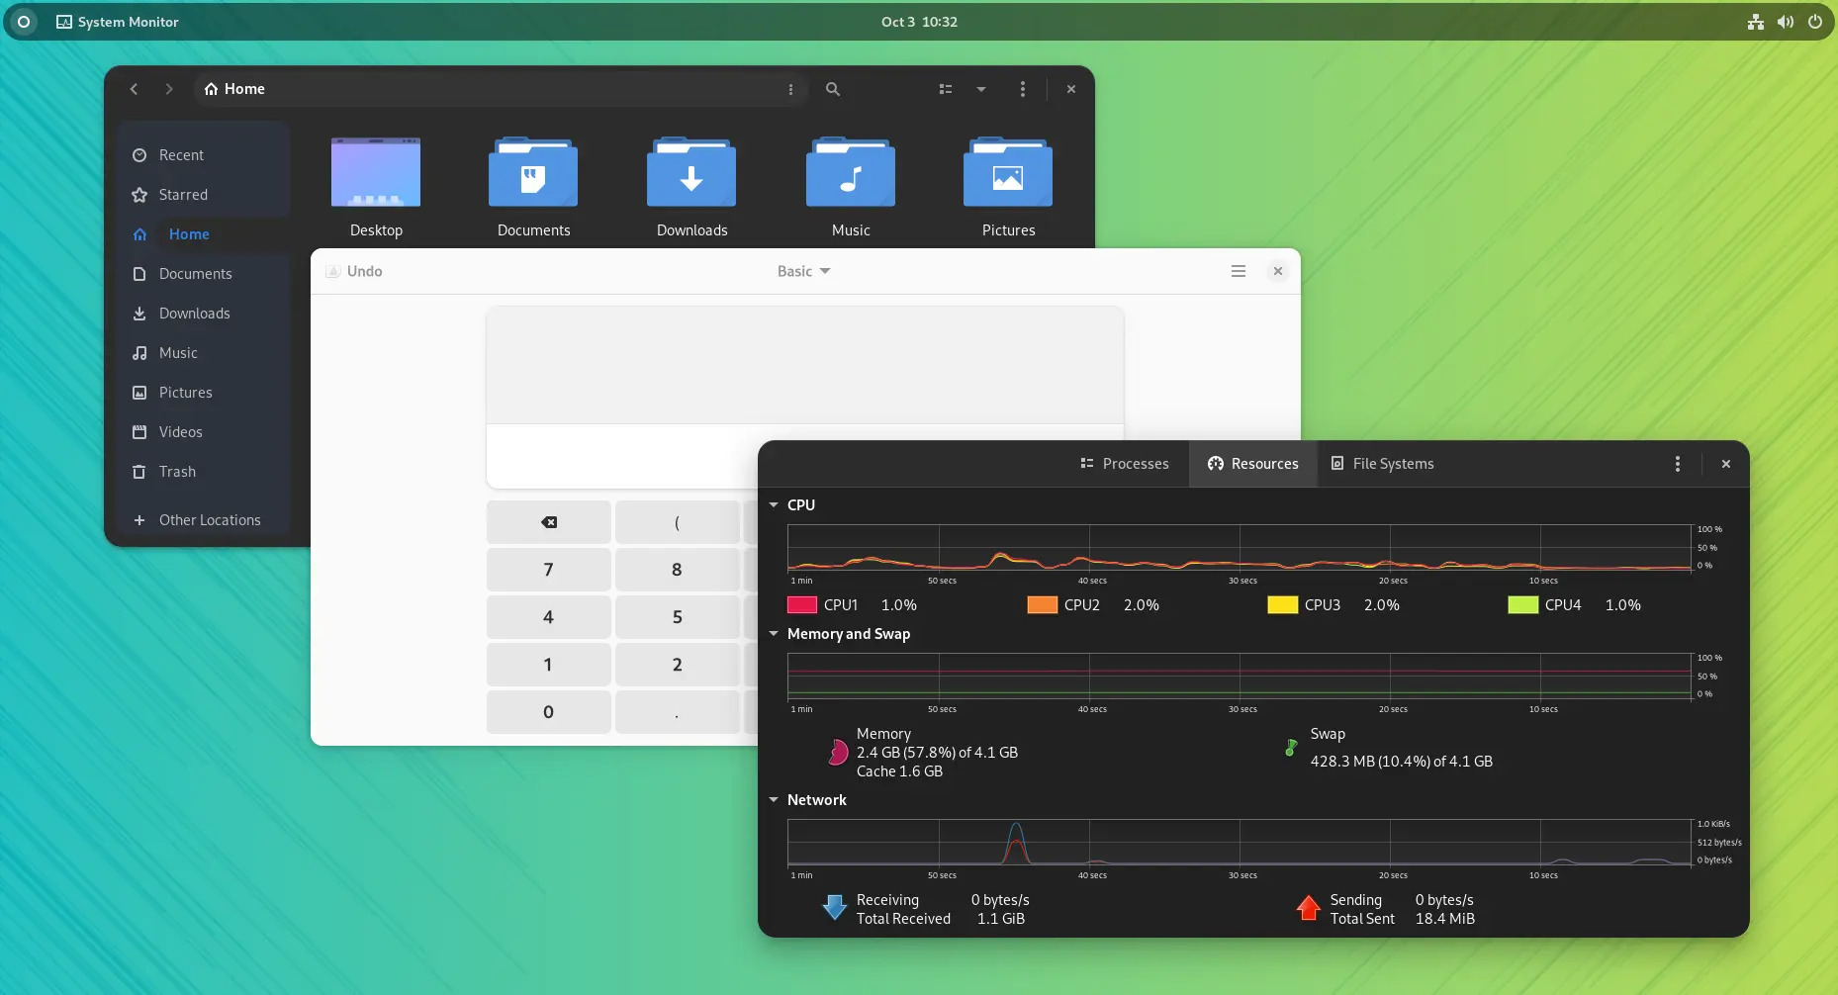This screenshot has width=1838, height=995.
Task: Select Documents in Files sidebar
Action: (203, 274)
